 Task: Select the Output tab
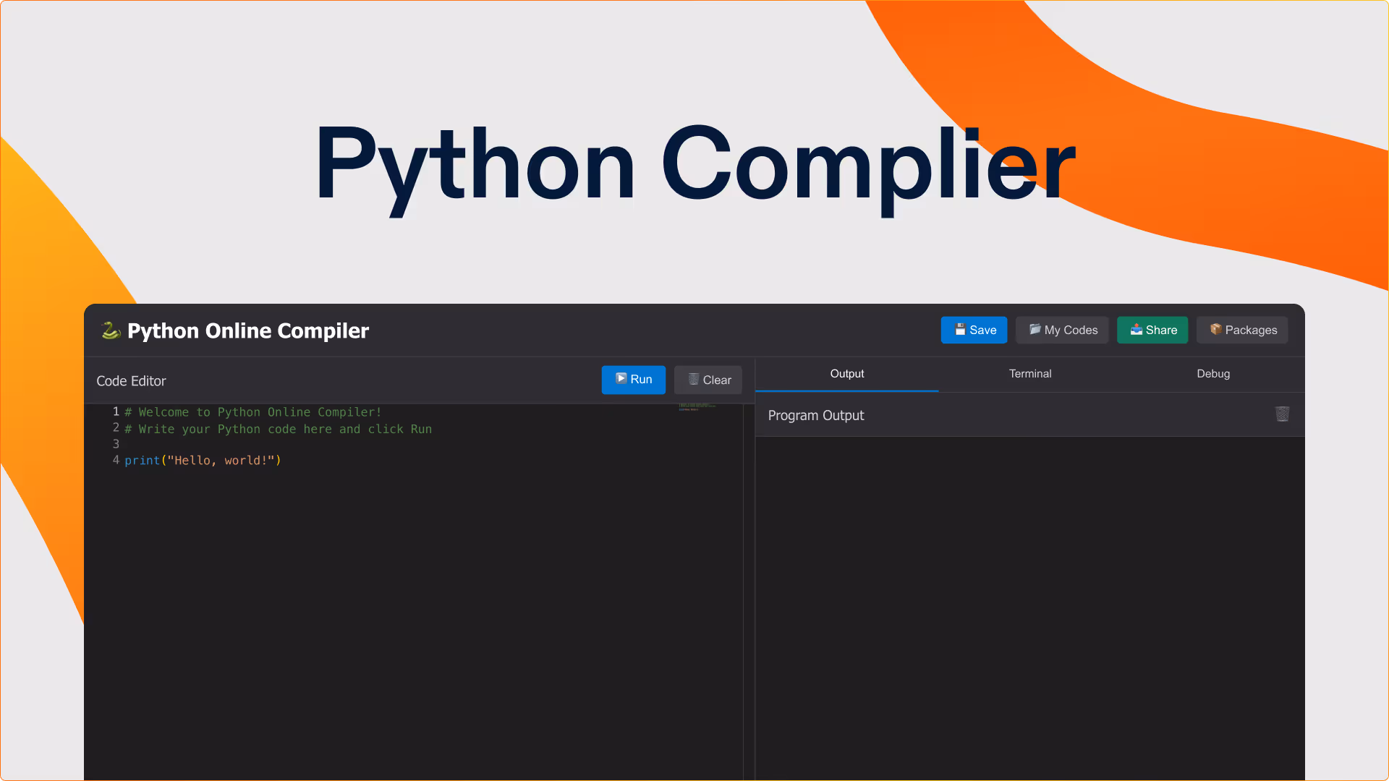(846, 374)
